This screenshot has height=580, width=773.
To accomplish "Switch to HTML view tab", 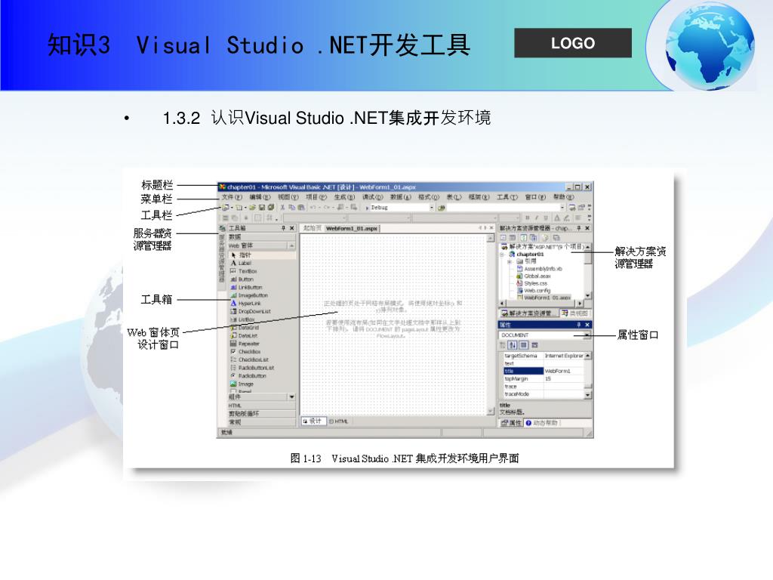I will (x=339, y=421).
